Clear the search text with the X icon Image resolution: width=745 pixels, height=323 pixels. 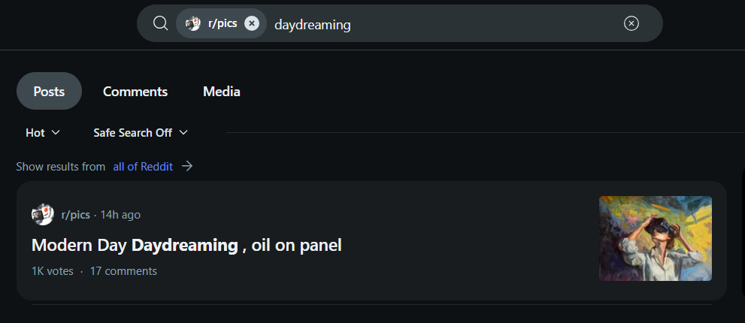tap(631, 23)
